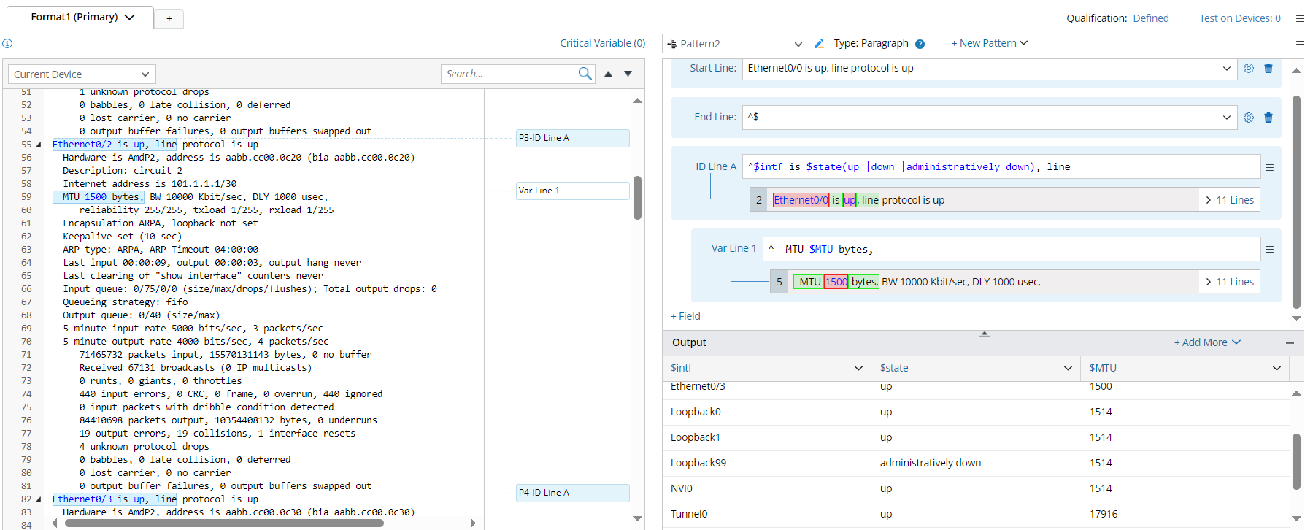Open Start Line settings gear
This screenshot has width=1313, height=530.
pos(1249,69)
